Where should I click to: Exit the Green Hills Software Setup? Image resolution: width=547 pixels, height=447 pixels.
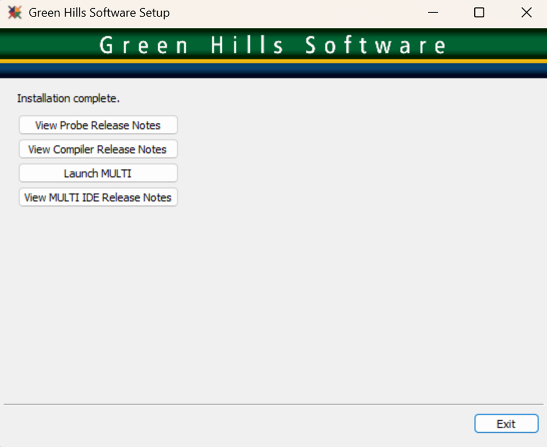pos(506,424)
